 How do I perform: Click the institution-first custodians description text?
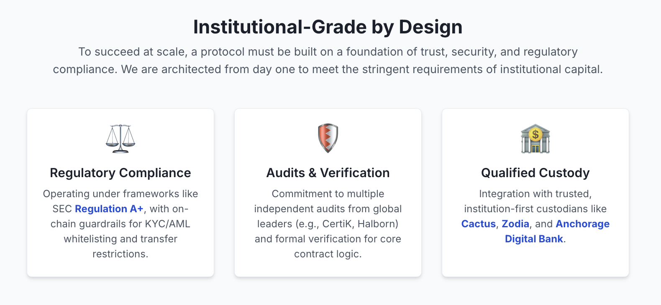(x=535, y=216)
